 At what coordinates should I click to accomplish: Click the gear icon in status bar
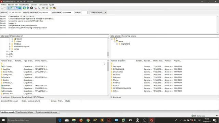click(x=192, y=116)
